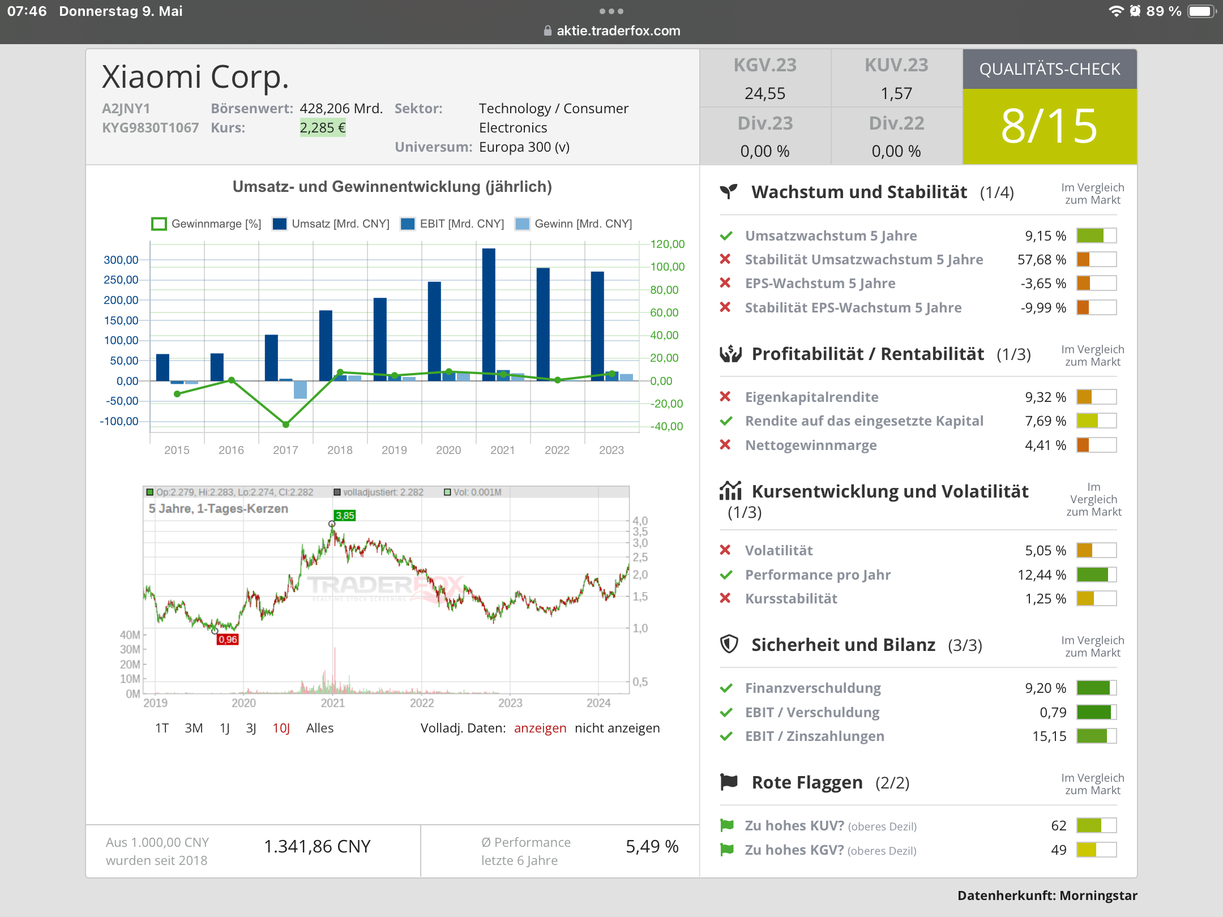1223x917 pixels.
Task: Toggle the Gewinnmarge [%] legend series
Action: click(207, 224)
